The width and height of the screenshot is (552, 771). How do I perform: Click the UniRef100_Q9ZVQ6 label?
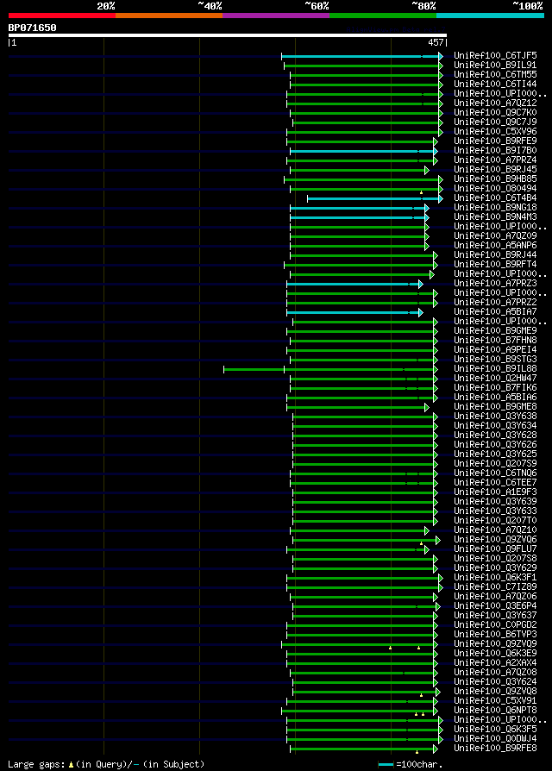click(495, 540)
